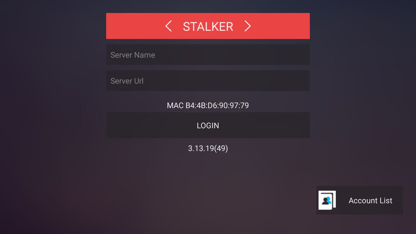Click the version number 3.13.19(49)

(x=208, y=148)
